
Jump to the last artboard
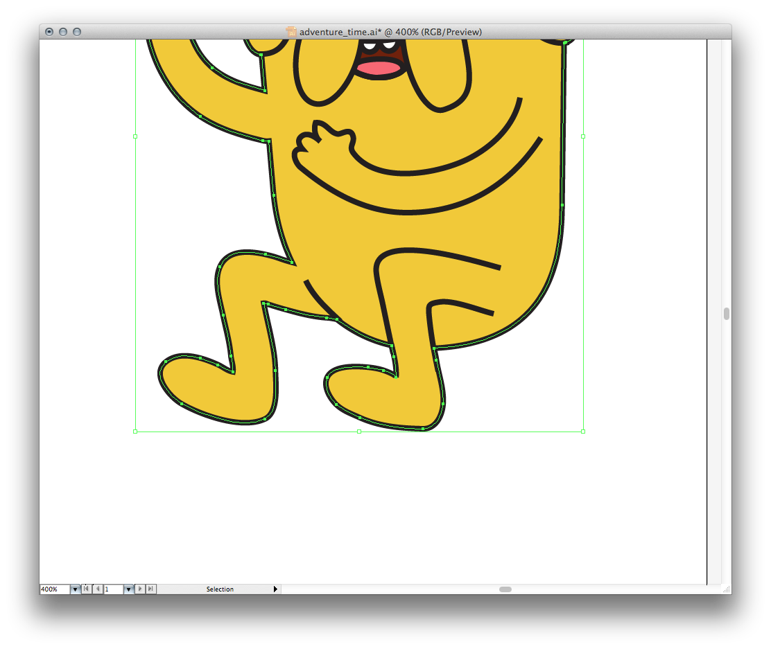[150, 589]
